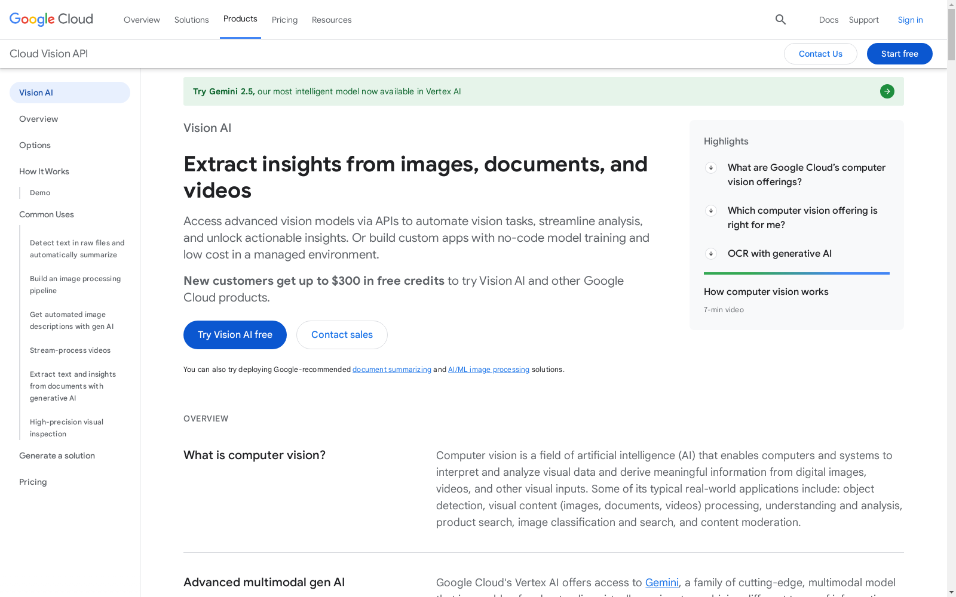Open 'Get automated image descriptions with gen AI'
The height and width of the screenshot is (597, 956).
[72, 321]
